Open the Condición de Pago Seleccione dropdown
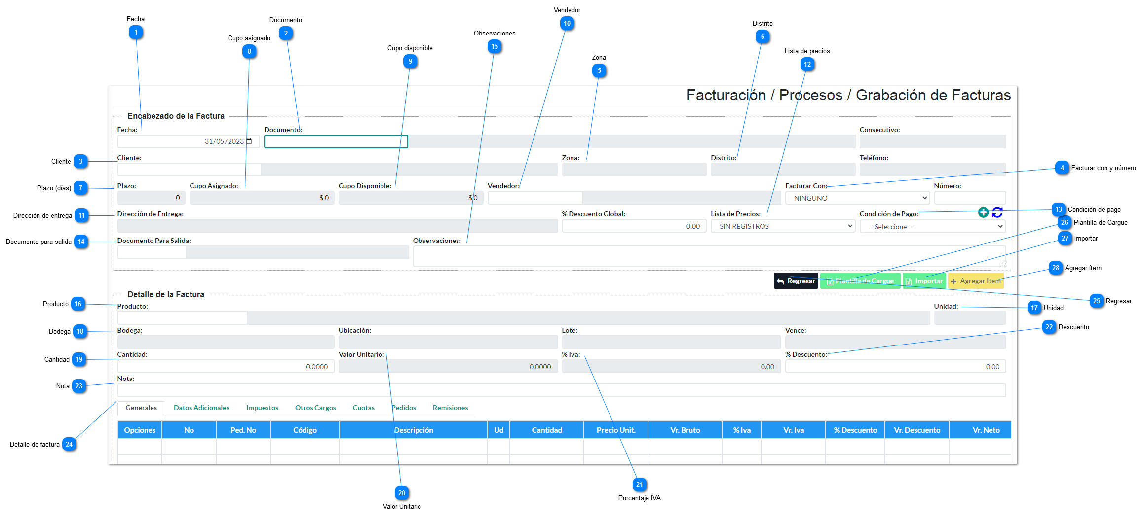Image resolution: width=1144 pixels, height=518 pixels. [932, 227]
